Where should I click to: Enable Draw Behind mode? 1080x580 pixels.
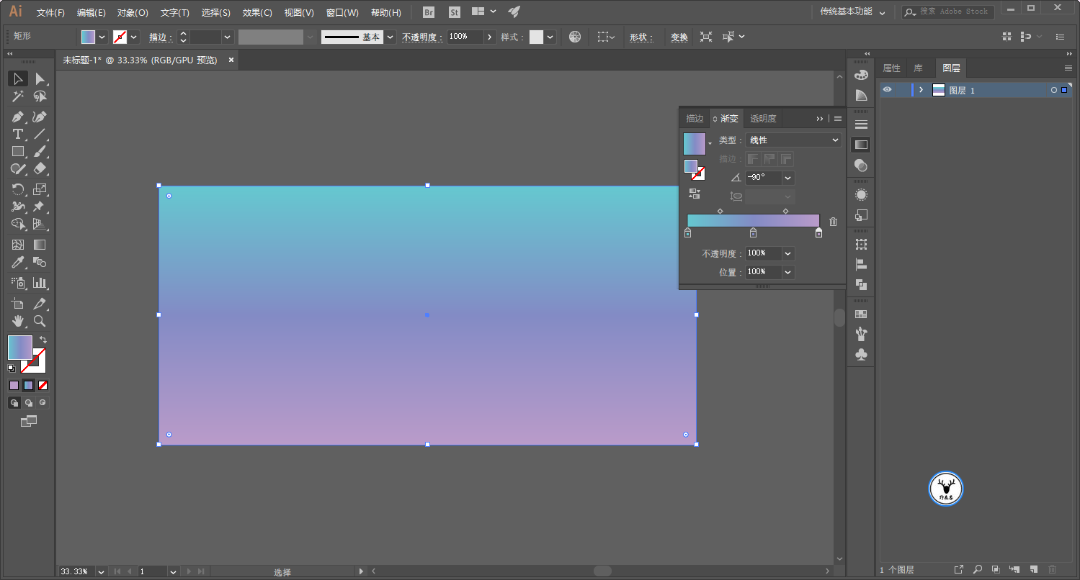coord(28,403)
